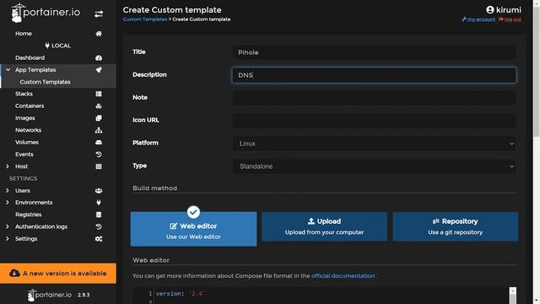This screenshot has height=304, width=540.
Task: Select the Web editor build method
Action: coord(193,229)
